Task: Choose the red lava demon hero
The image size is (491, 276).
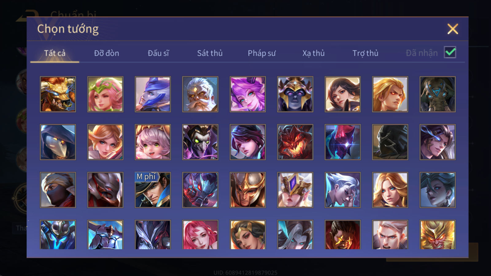Action: click(295, 142)
